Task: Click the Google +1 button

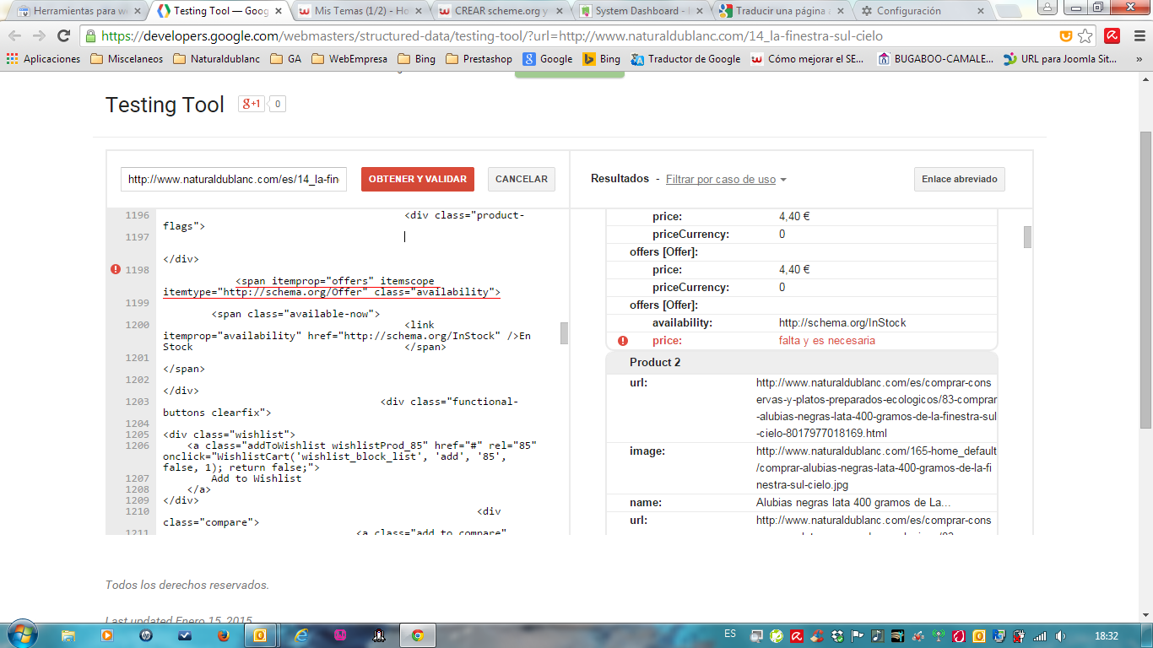Action: pos(251,104)
